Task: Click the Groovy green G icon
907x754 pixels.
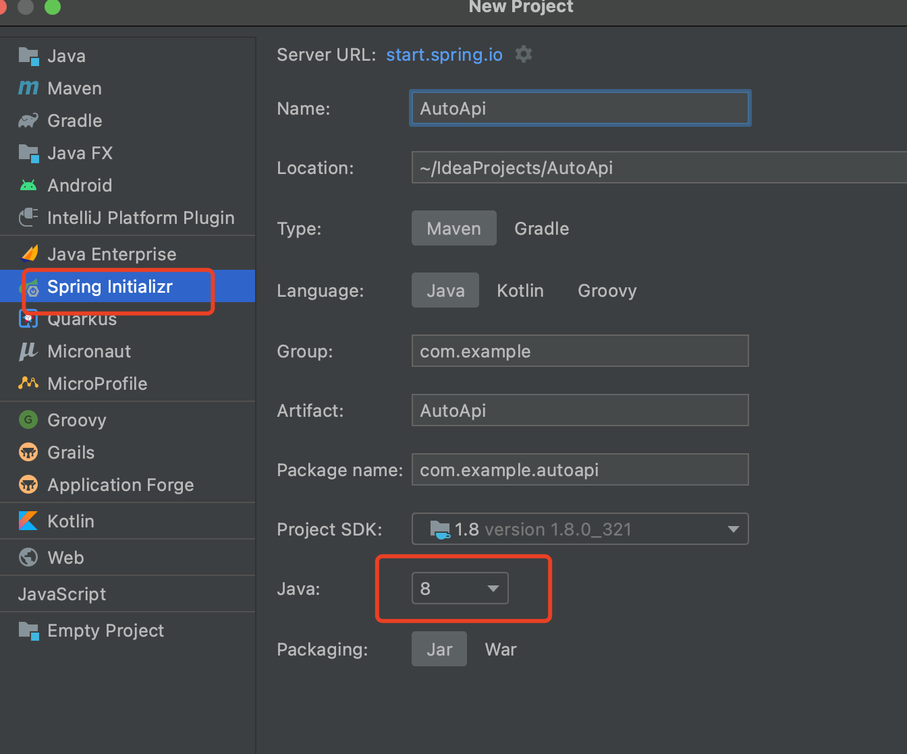Action: point(28,419)
